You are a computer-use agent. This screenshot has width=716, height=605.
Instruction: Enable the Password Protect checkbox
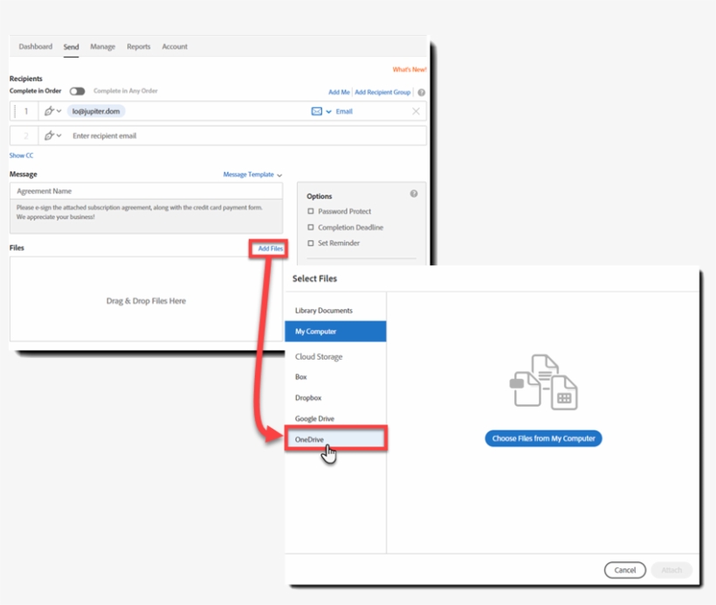pyautogui.click(x=311, y=211)
